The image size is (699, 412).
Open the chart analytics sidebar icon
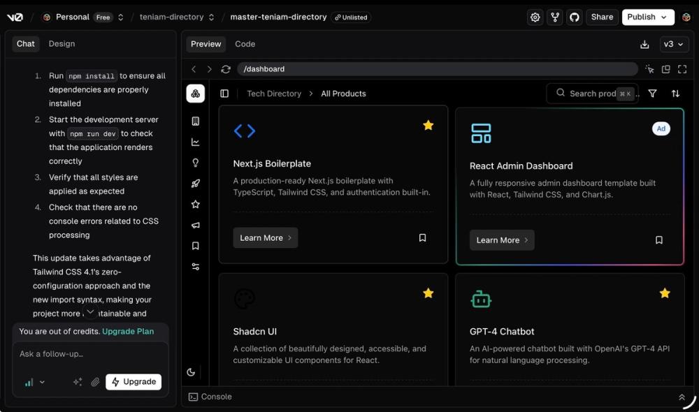coord(195,142)
